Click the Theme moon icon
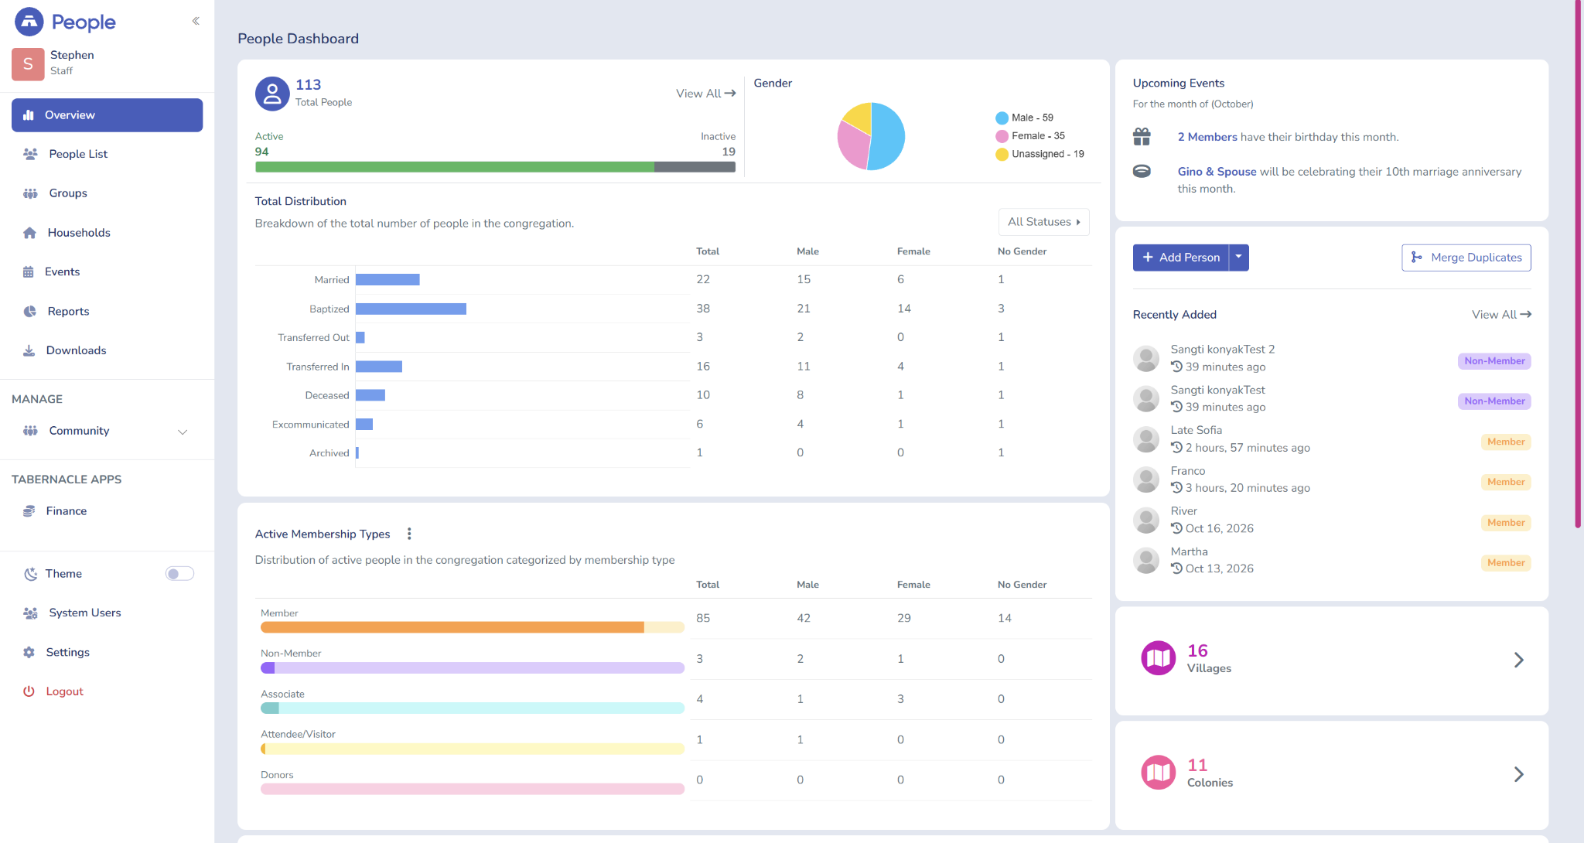Image resolution: width=1584 pixels, height=843 pixels. (x=30, y=574)
